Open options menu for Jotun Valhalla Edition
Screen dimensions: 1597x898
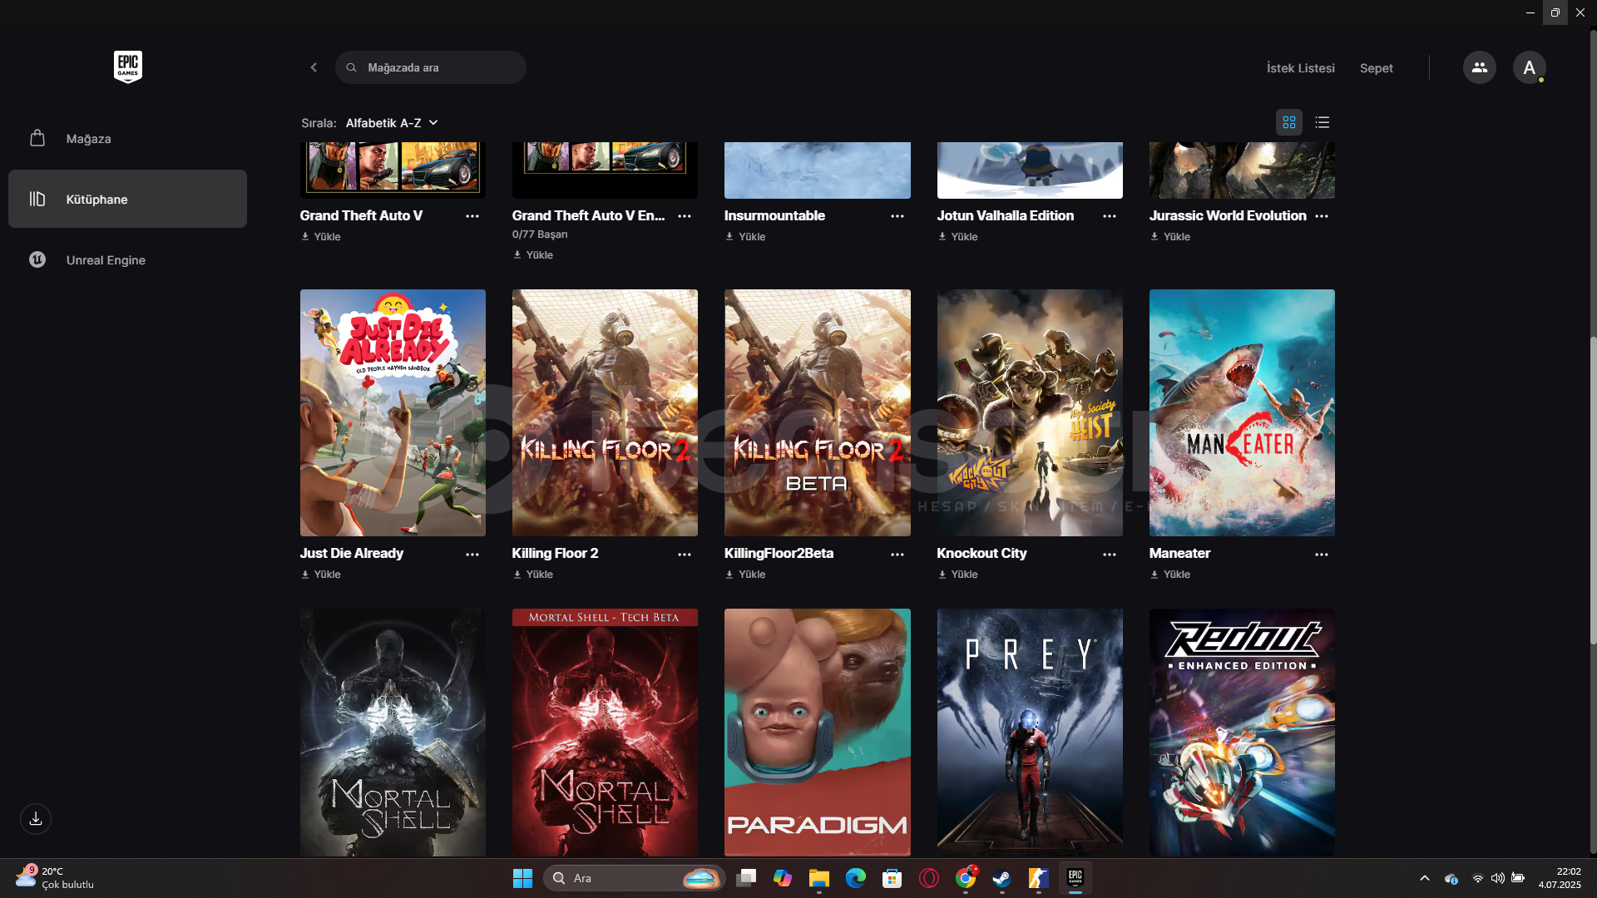pyautogui.click(x=1110, y=216)
